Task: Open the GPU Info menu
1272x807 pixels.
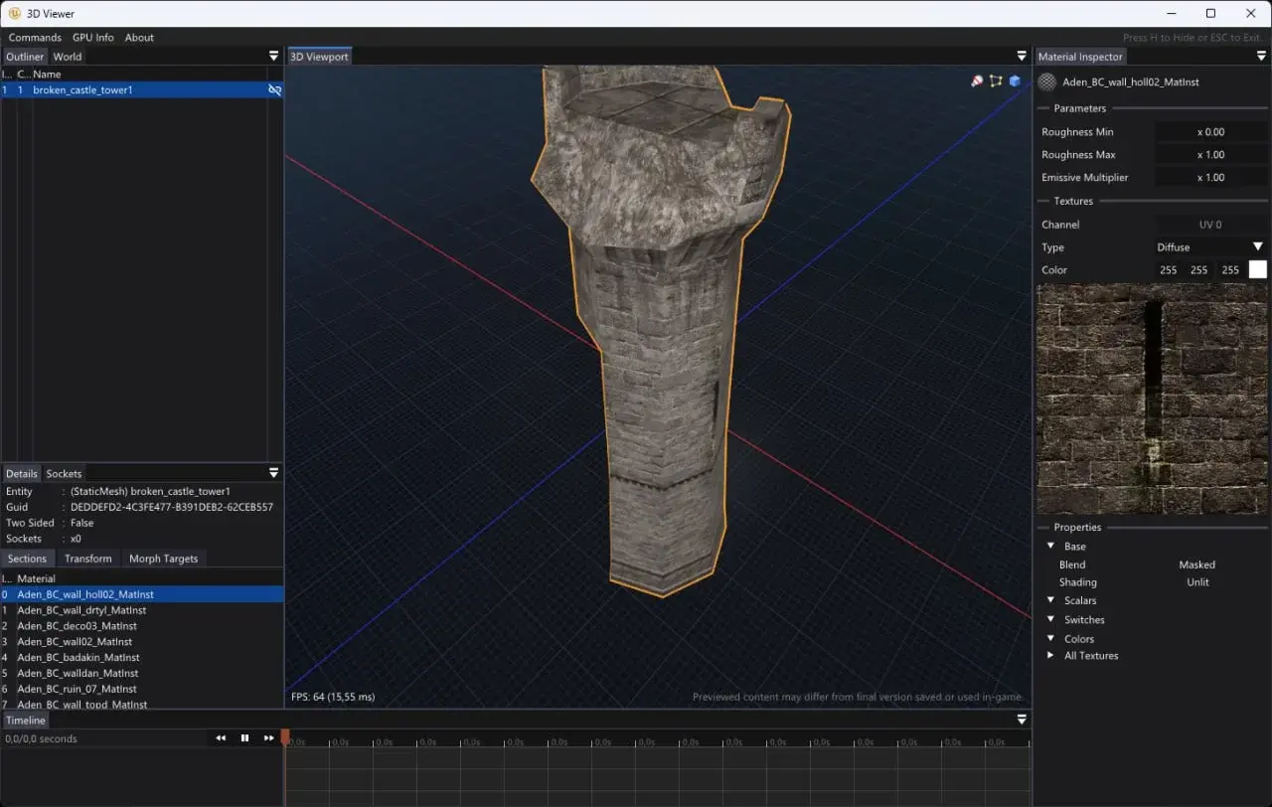Action: point(93,38)
